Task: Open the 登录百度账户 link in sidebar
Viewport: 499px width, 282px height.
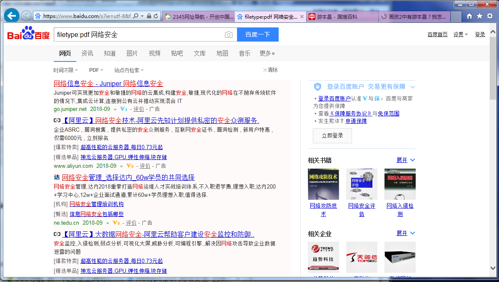Action: (x=334, y=99)
